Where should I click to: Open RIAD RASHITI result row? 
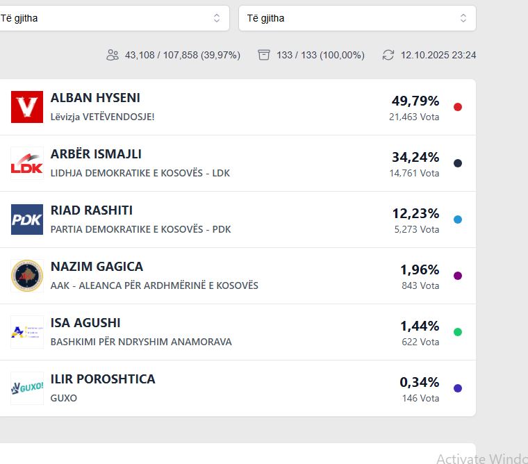tap(236, 219)
